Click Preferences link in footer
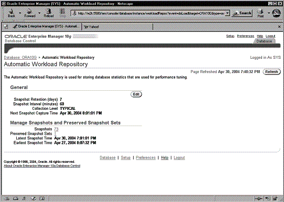 pyautogui.click(x=146, y=158)
